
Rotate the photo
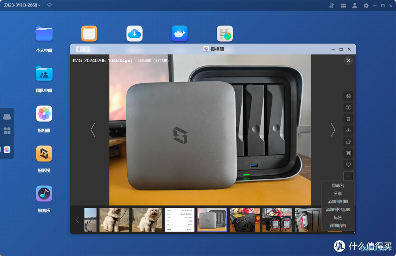click(348, 142)
